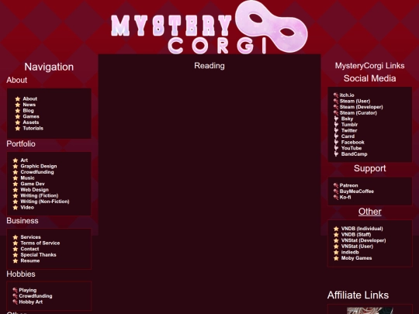Open the Bsky link
The height and width of the screenshot is (314, 419).
click(347, 119)
